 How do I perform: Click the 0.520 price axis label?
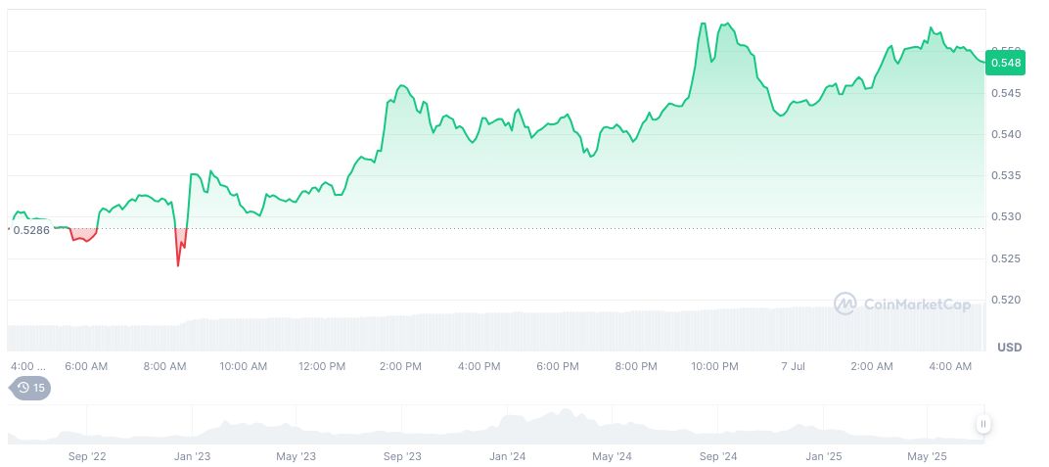coord(1008,300)
